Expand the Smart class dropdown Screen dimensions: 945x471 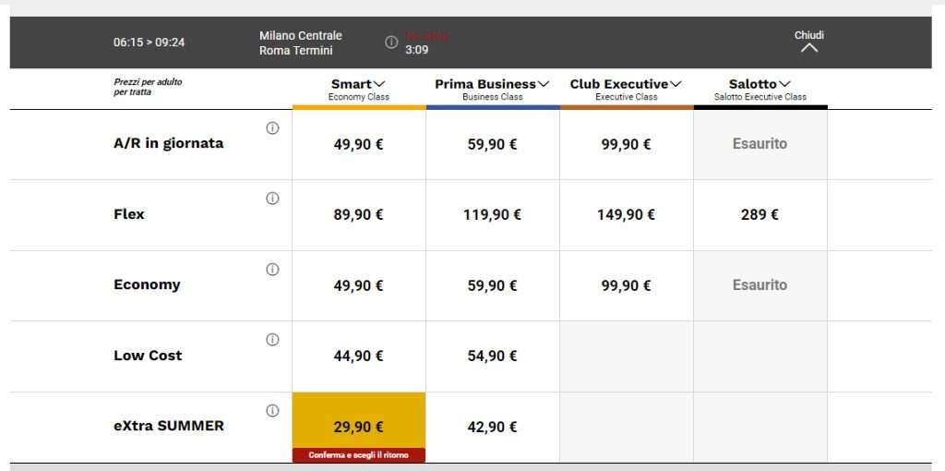click(359, 84)
